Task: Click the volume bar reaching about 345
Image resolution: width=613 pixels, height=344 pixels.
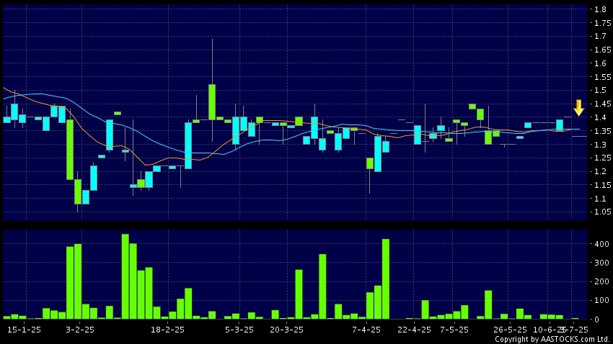Action: (322, 286)
